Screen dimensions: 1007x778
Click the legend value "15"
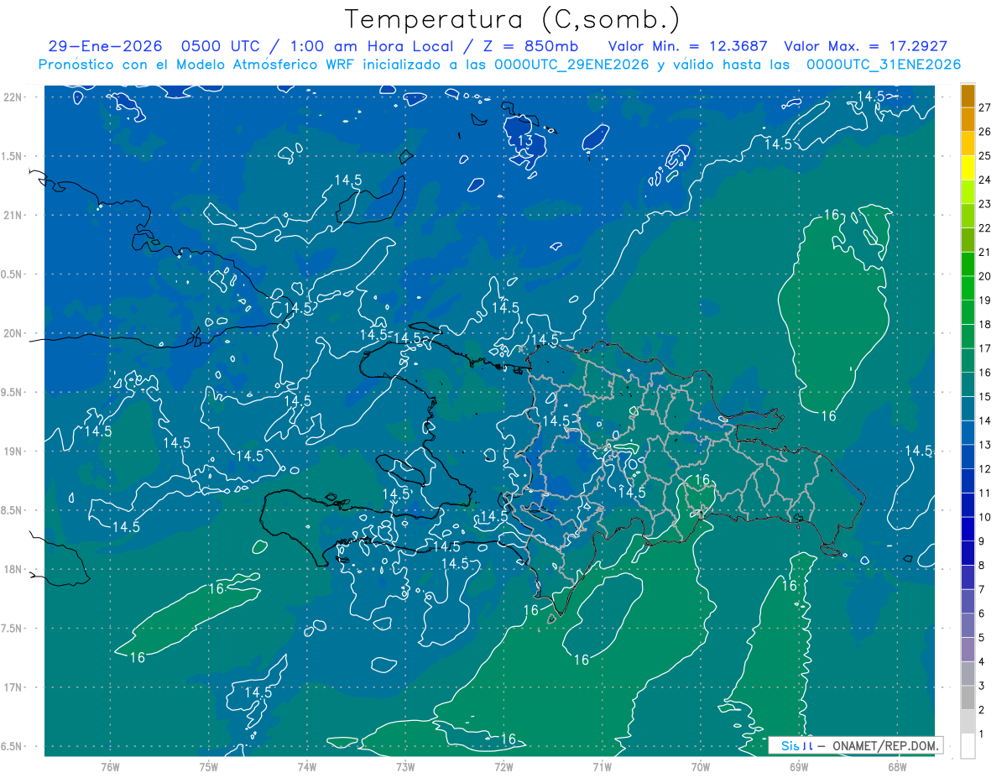coord(986,397)
